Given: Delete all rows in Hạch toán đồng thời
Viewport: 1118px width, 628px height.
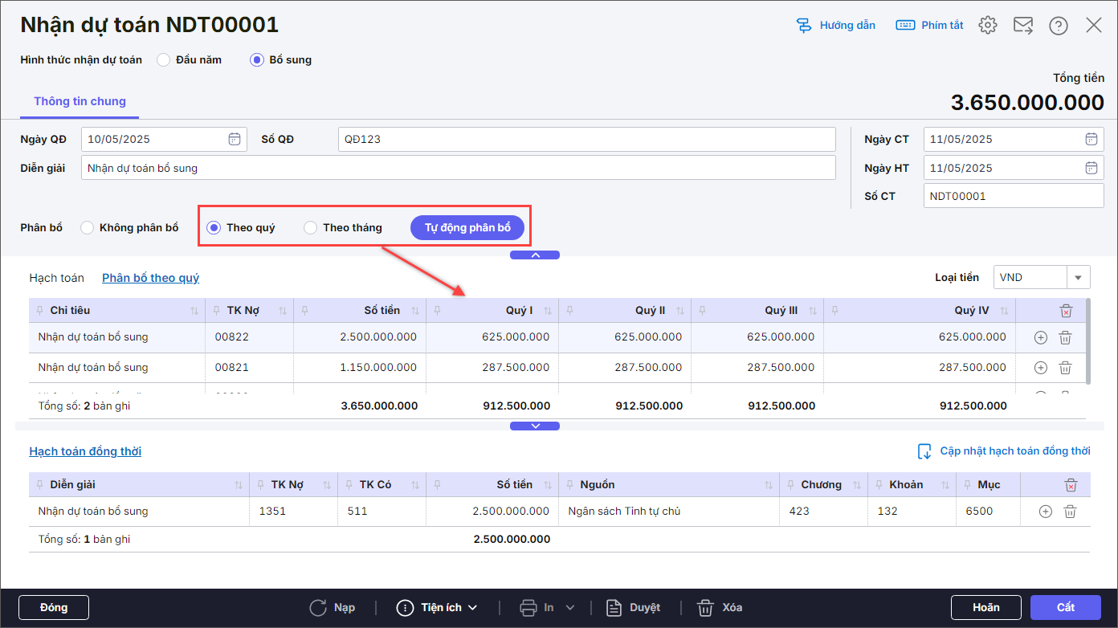Looking at the screenshot, I should pyautogui.click(x=1070, y=485).
